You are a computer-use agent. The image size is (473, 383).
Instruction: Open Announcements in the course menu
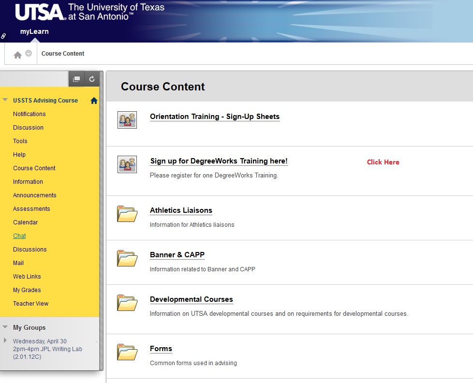[34, 195]
